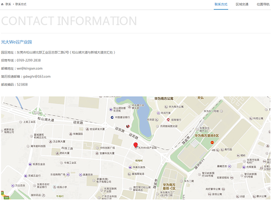Click the 宜信公寓 hotel icon
Viewport: 271px width, 200px height.
click(210, 194)
